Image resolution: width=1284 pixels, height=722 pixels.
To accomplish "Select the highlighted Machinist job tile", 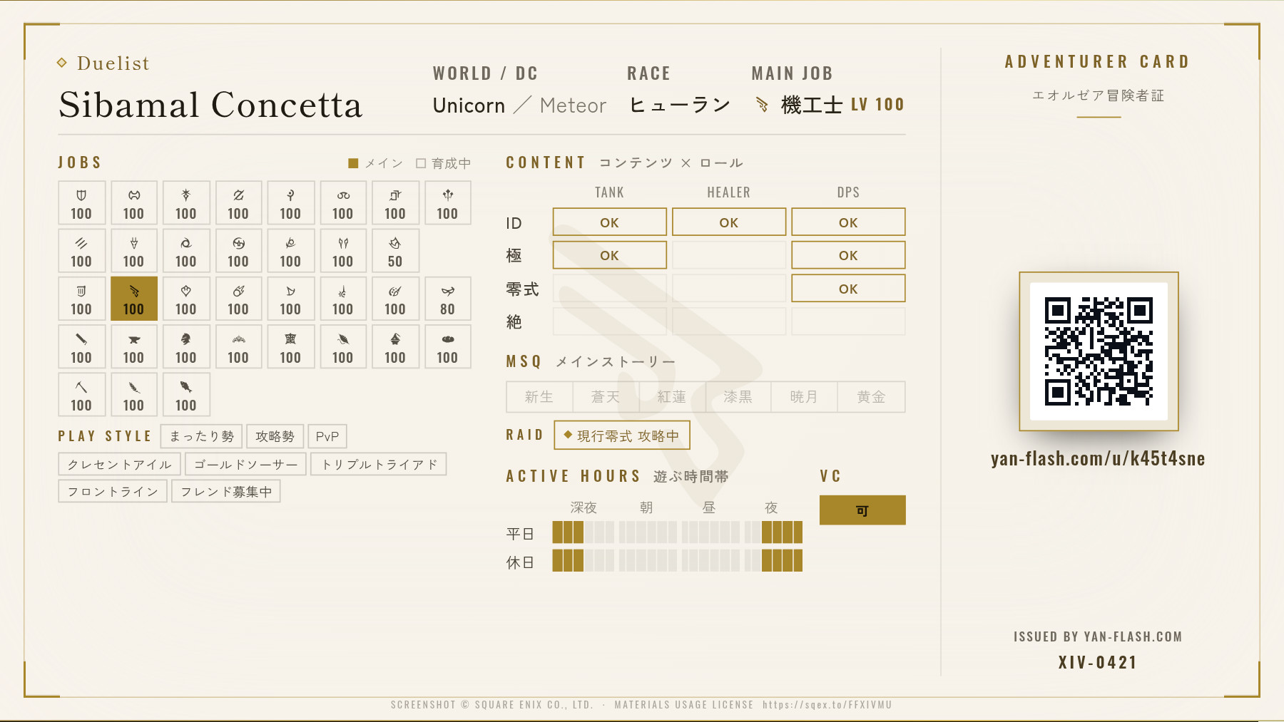I will tap(133, 299).
